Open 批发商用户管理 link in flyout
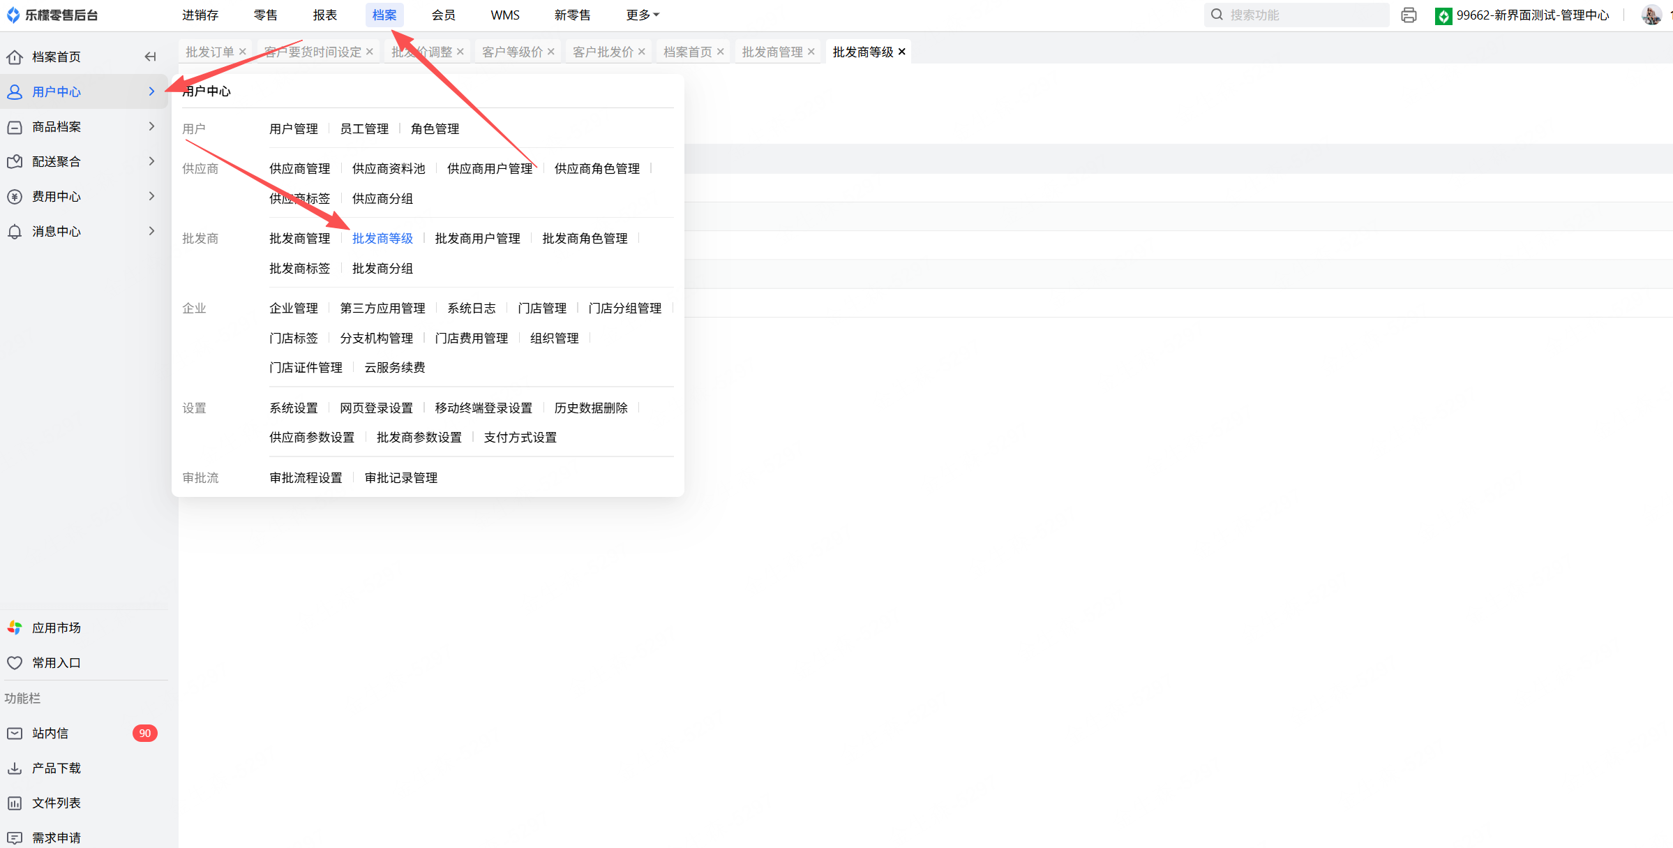The height and width of the screenshot is (848, 1673). [x=477, y=238]
